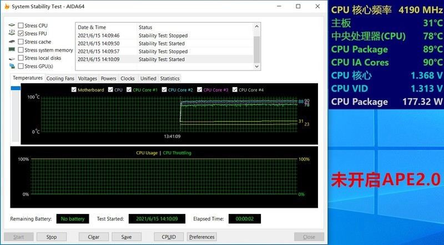This screenshot has width=444, height=245.
Task: Select the log row dated 14:09:57
Action: pyautogui.click(x=164, y=51)
